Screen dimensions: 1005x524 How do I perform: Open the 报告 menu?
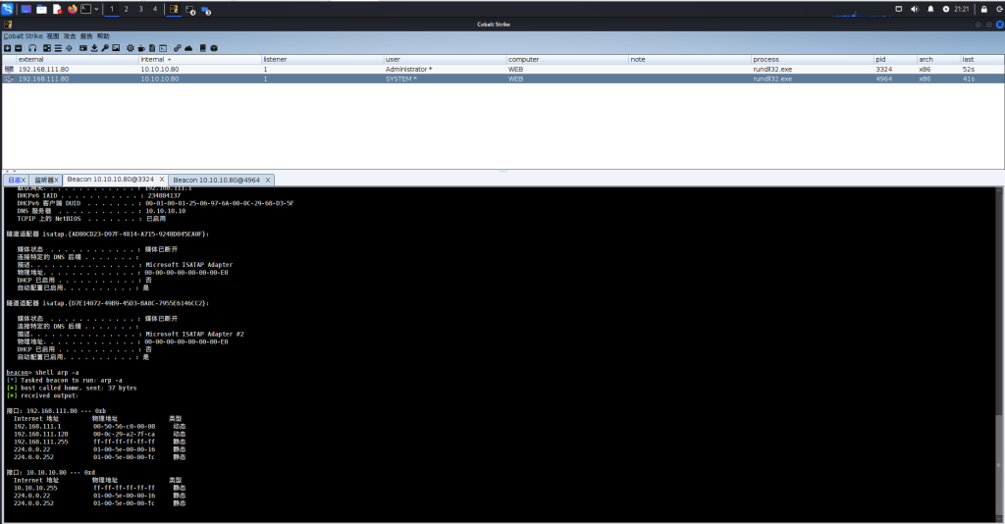point(86,36)
